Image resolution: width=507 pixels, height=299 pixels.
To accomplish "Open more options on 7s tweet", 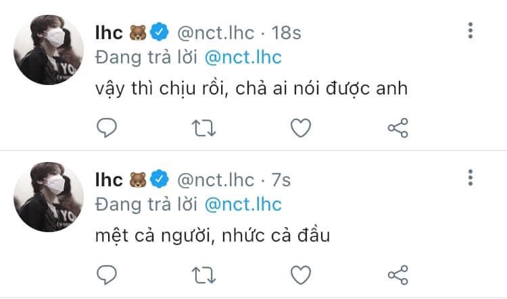I will pyautogui.click(x=470, y=178).
